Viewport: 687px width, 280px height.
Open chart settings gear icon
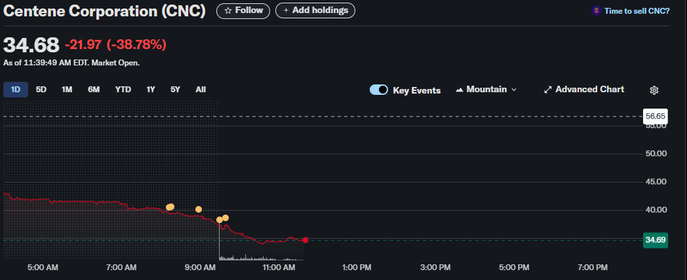coord(654,90)
